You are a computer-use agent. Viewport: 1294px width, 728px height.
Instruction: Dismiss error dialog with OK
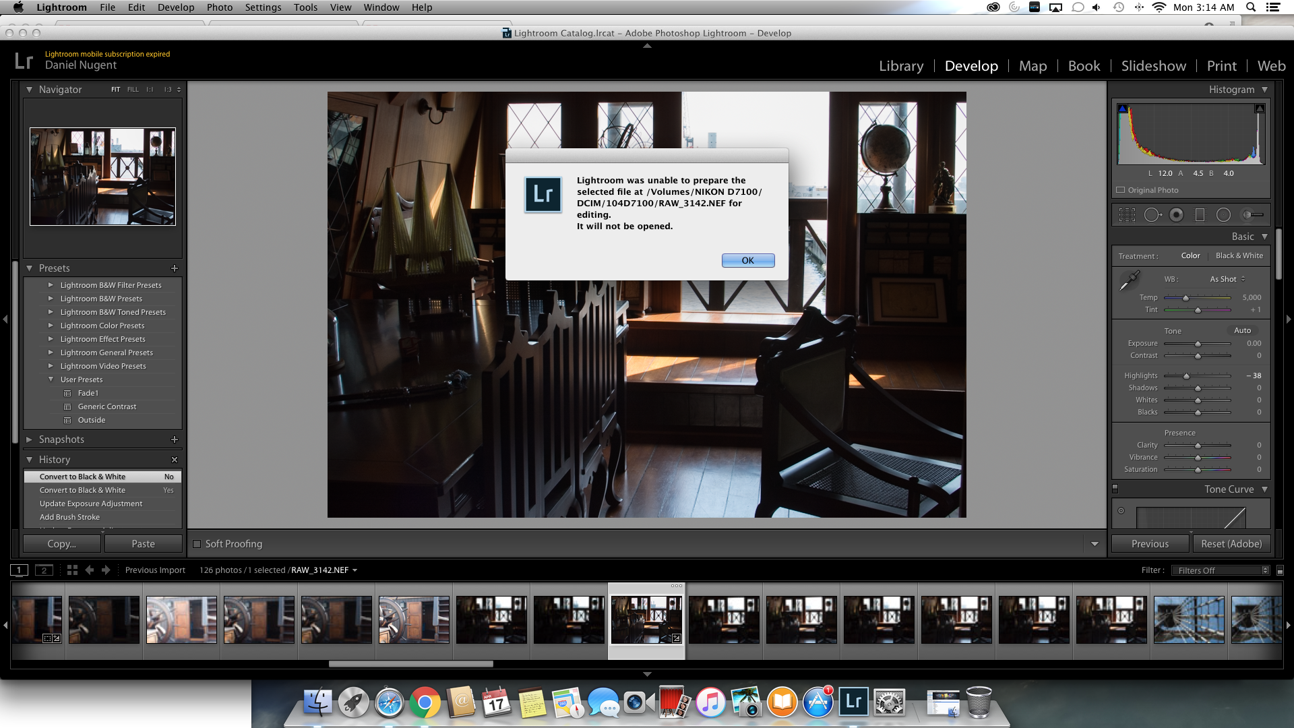point(748,260)
